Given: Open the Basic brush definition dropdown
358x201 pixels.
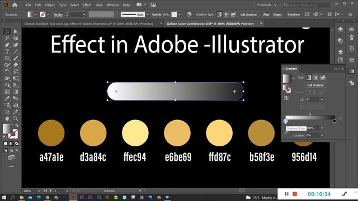Looking at the screenshot, I should coord(148,15).
